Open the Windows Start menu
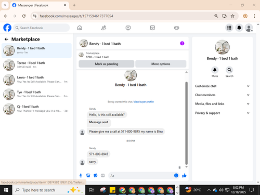 click(6, 190)
